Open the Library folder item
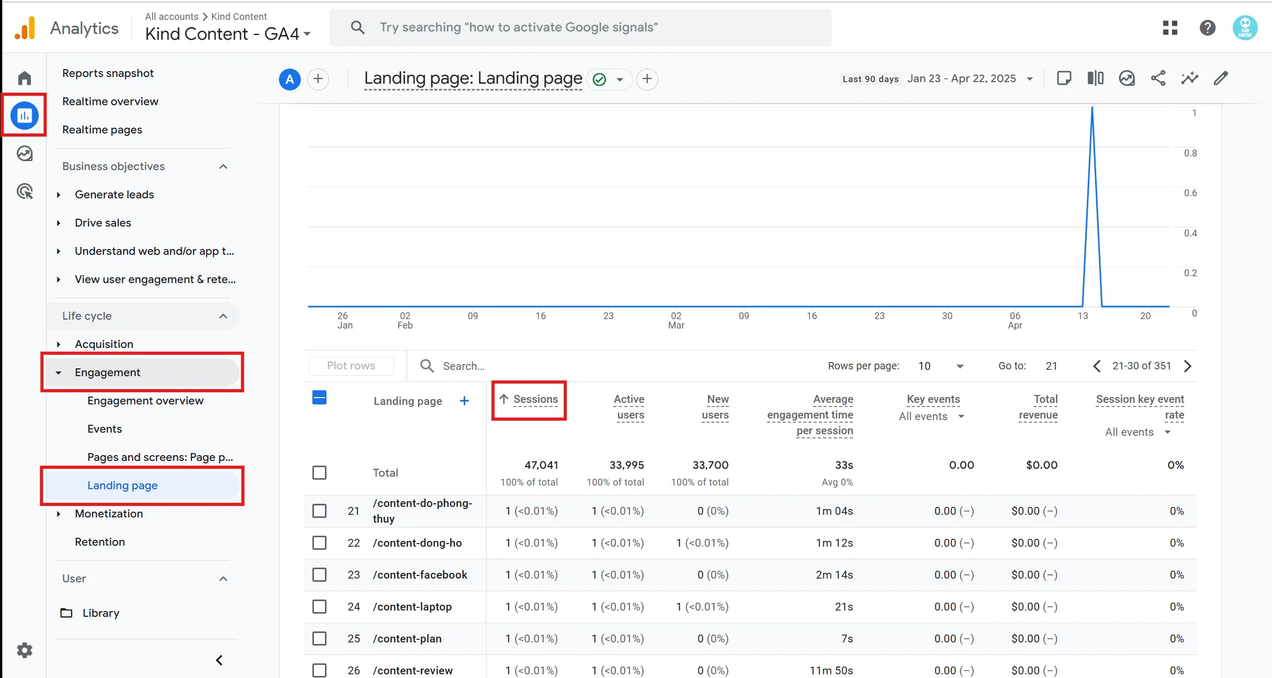The width and height of the screenshot is (1272, 678). pyautogui.click(x=91, y=613)
